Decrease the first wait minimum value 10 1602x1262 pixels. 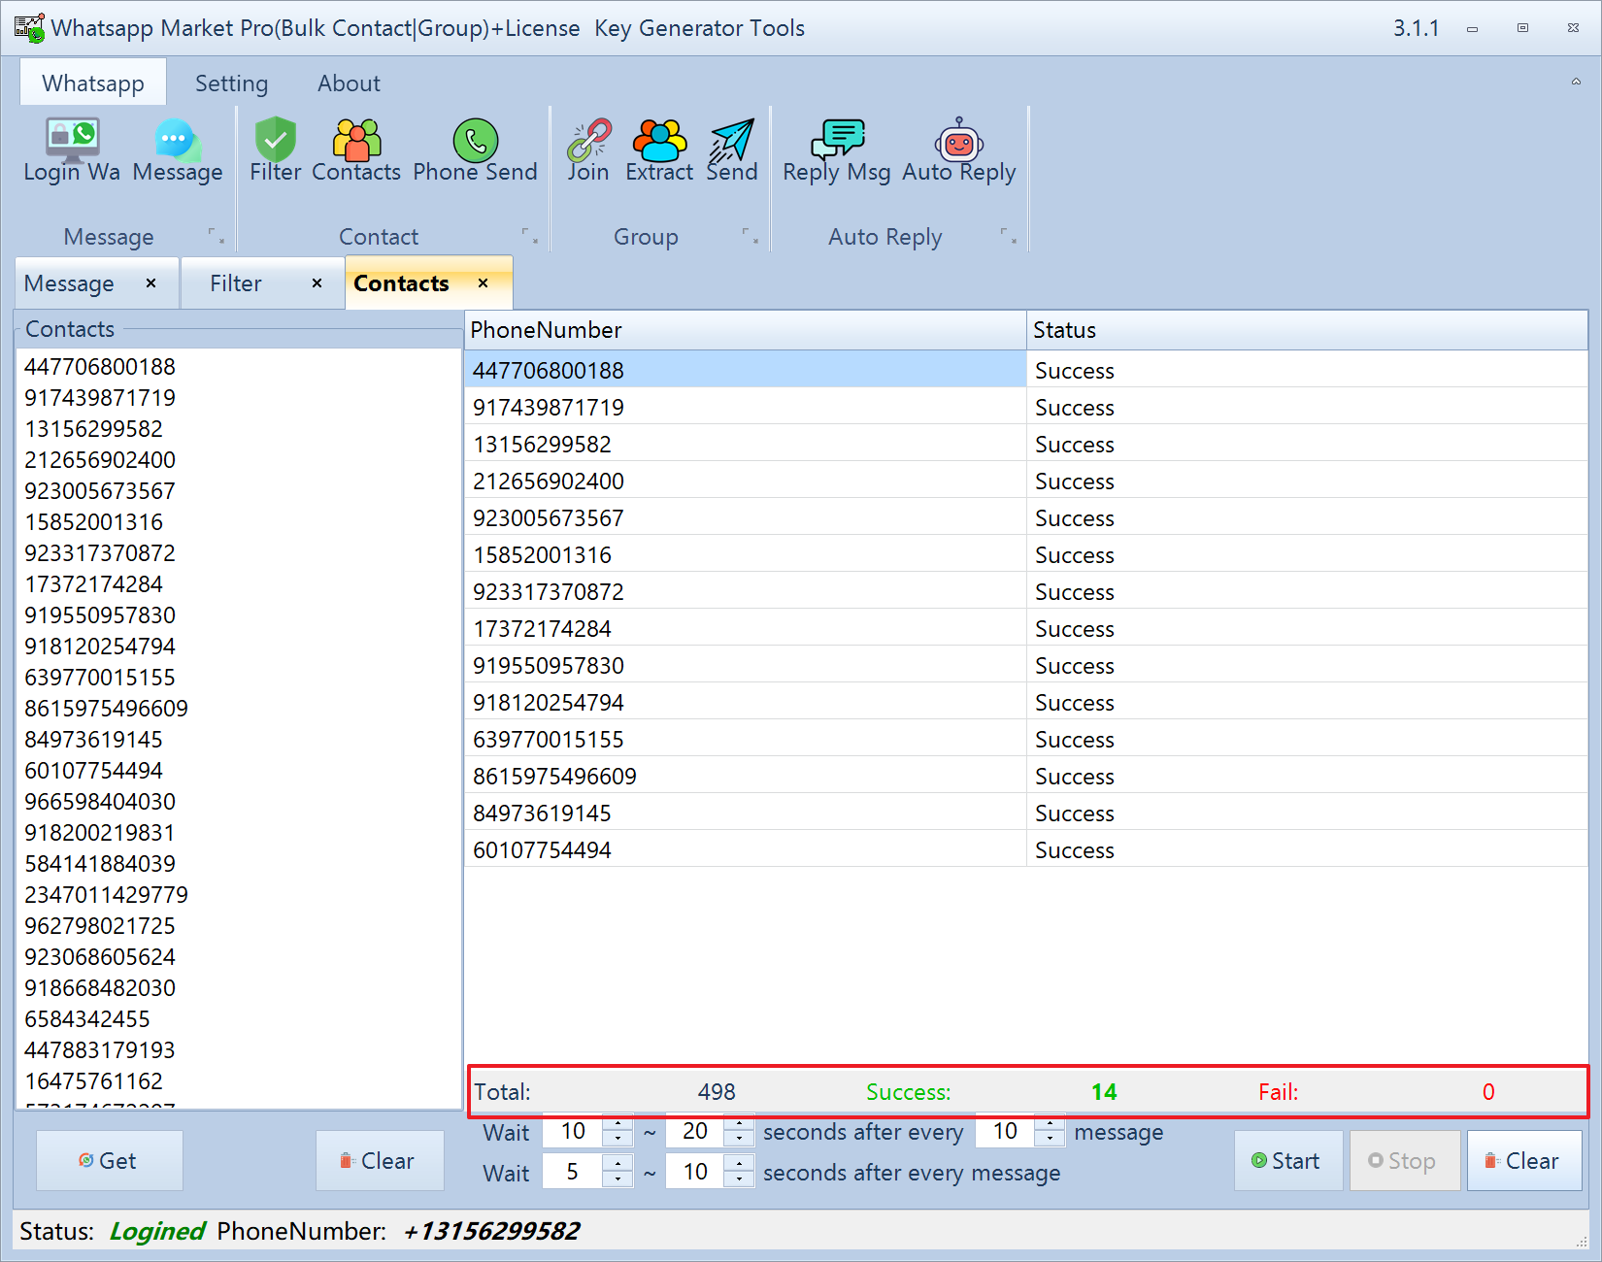(x=618, y=1139)
